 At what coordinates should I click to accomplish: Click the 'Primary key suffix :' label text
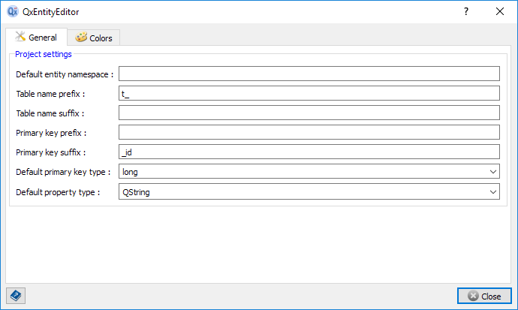click(51, 152)
